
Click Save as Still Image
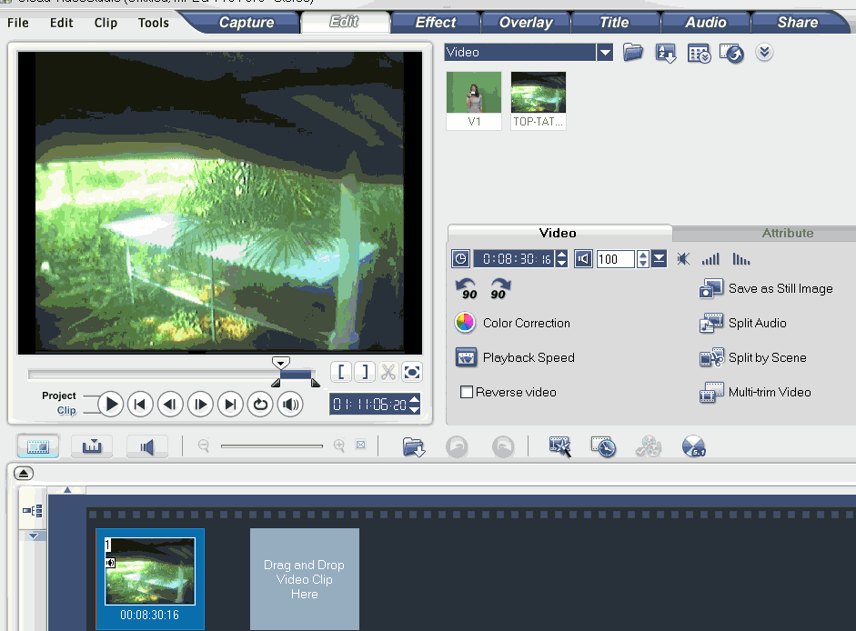(x=766, y=289)
